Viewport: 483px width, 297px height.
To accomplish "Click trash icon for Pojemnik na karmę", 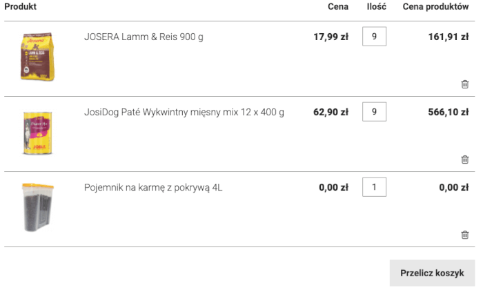I will (x=464, y=235).
